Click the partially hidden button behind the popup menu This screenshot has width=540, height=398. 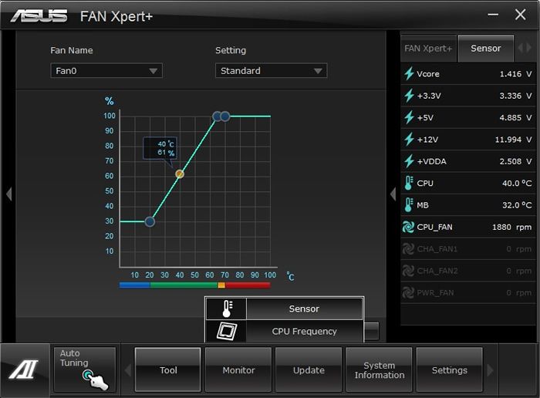pyautogui.click(x=372, y=331)
